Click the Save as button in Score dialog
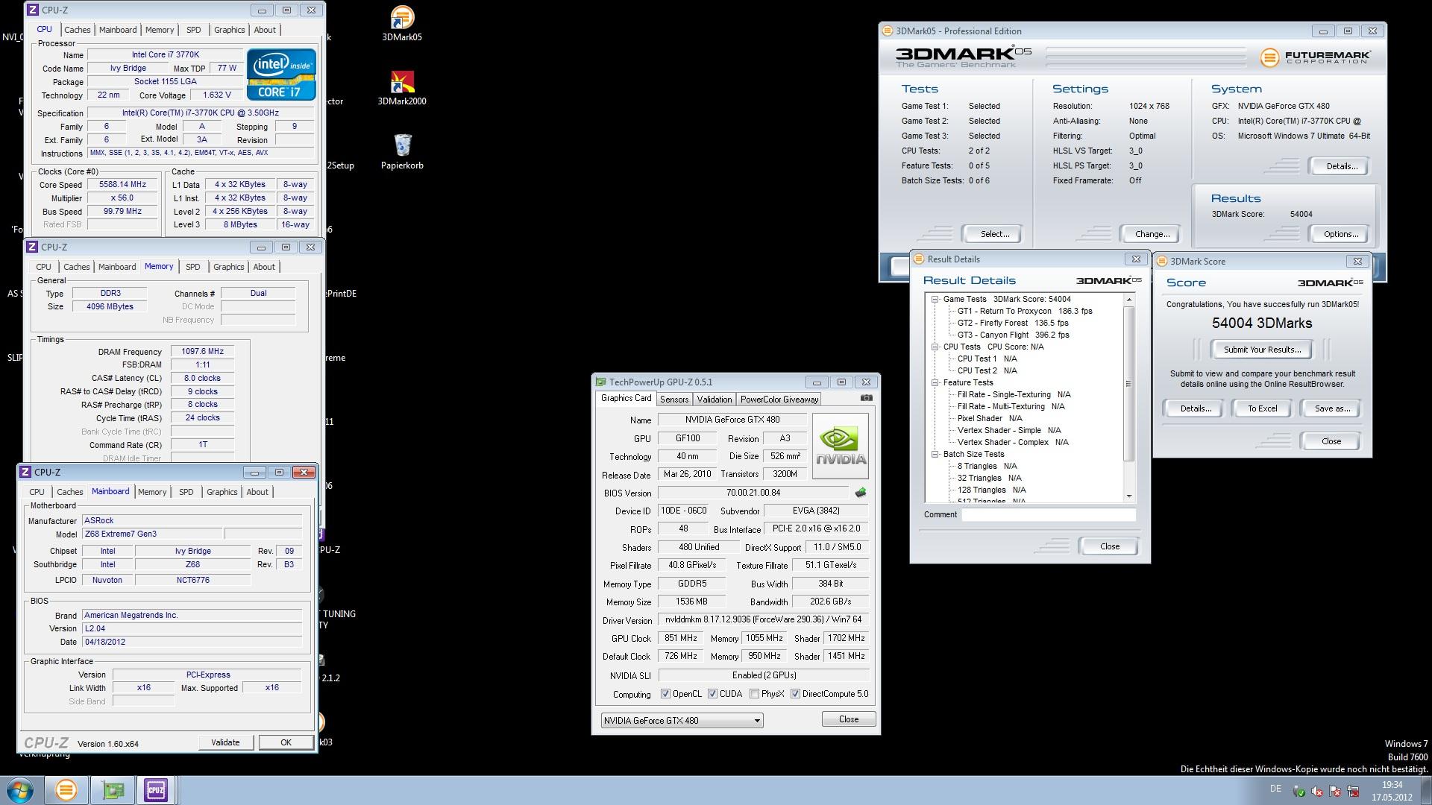 click(x=1332, y=408)
